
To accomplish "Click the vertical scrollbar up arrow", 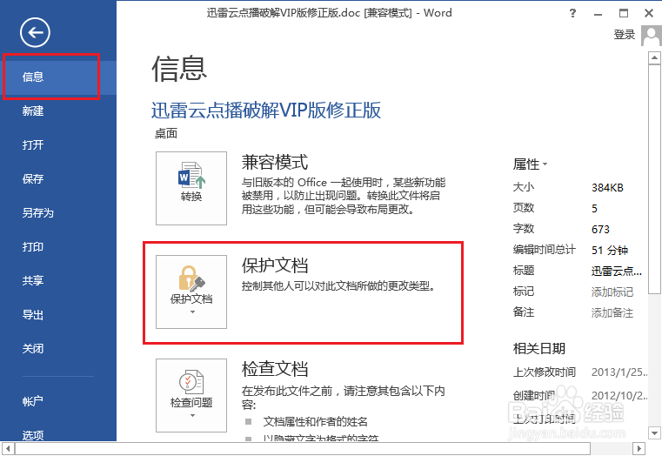I will (654, 57).
